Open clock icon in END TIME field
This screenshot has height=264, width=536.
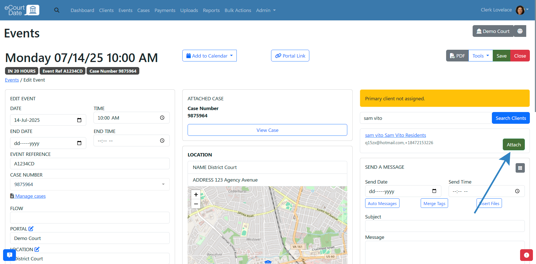pos(162,141)
